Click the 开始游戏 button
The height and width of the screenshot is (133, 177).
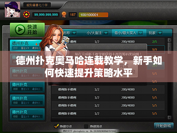164,126
